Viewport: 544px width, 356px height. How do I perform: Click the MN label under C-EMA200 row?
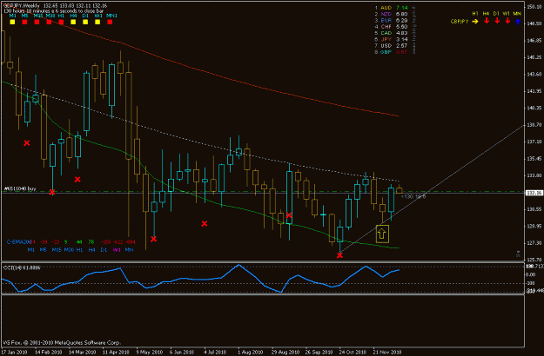click(x=129, y=249)
